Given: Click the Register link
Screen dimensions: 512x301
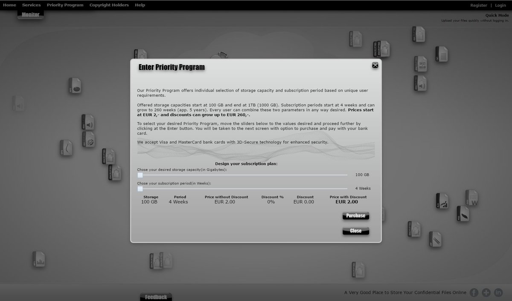Looking at the screenshot, I should pos(479,6).
